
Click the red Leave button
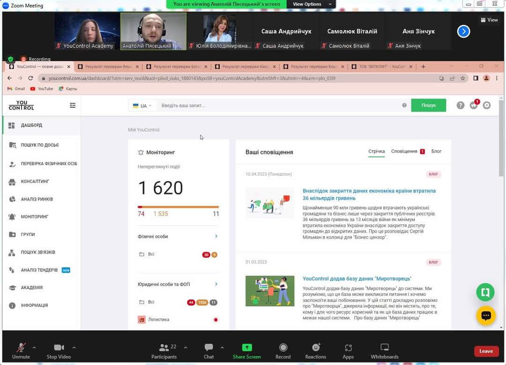(x=486, y=351)
